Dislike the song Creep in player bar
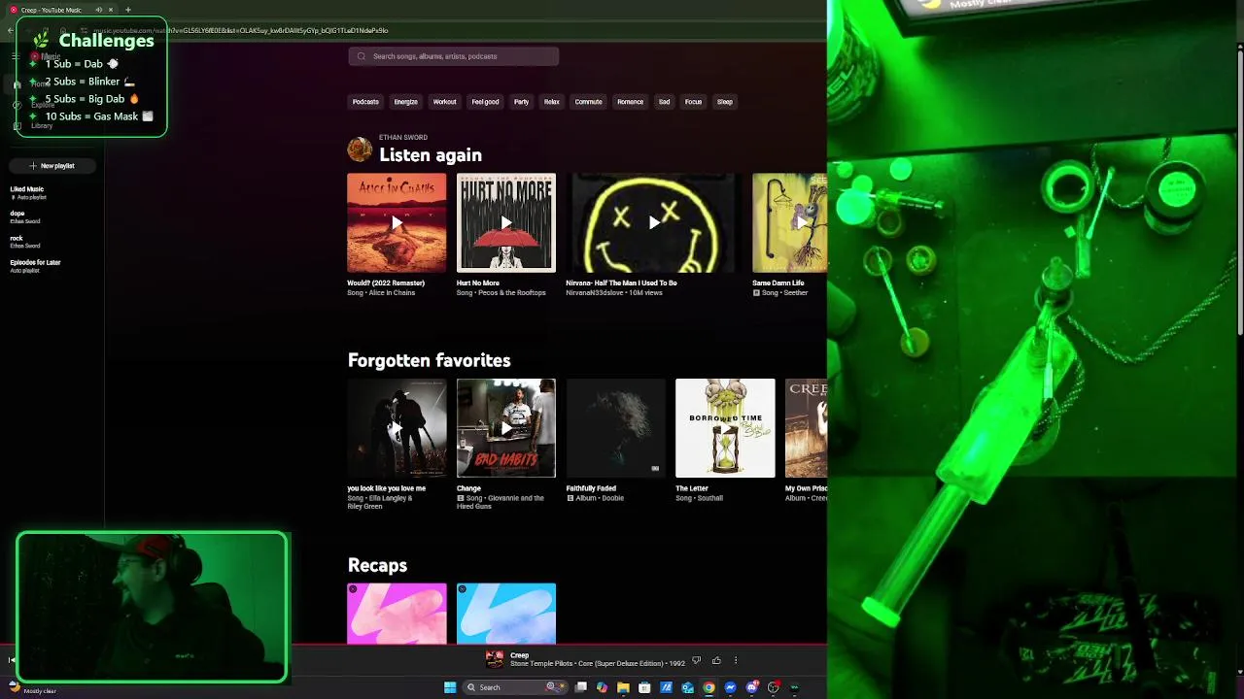The width and height of the screenshot is (1244, 699). click(696, 660)
